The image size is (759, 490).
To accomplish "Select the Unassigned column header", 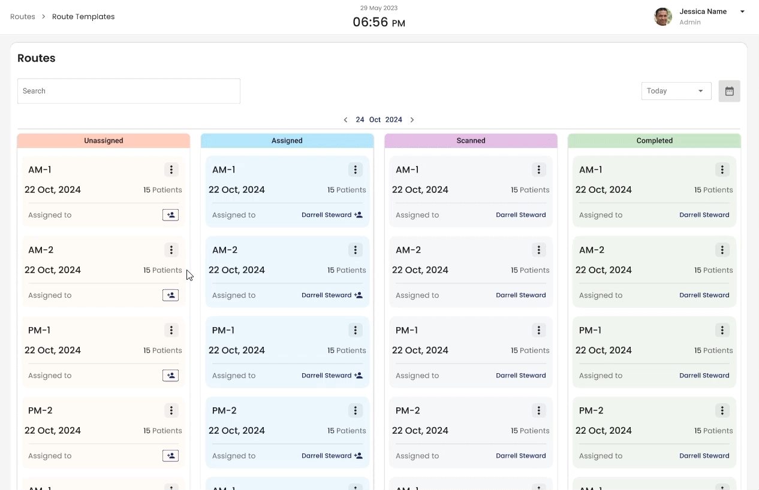I will point(104,141).
